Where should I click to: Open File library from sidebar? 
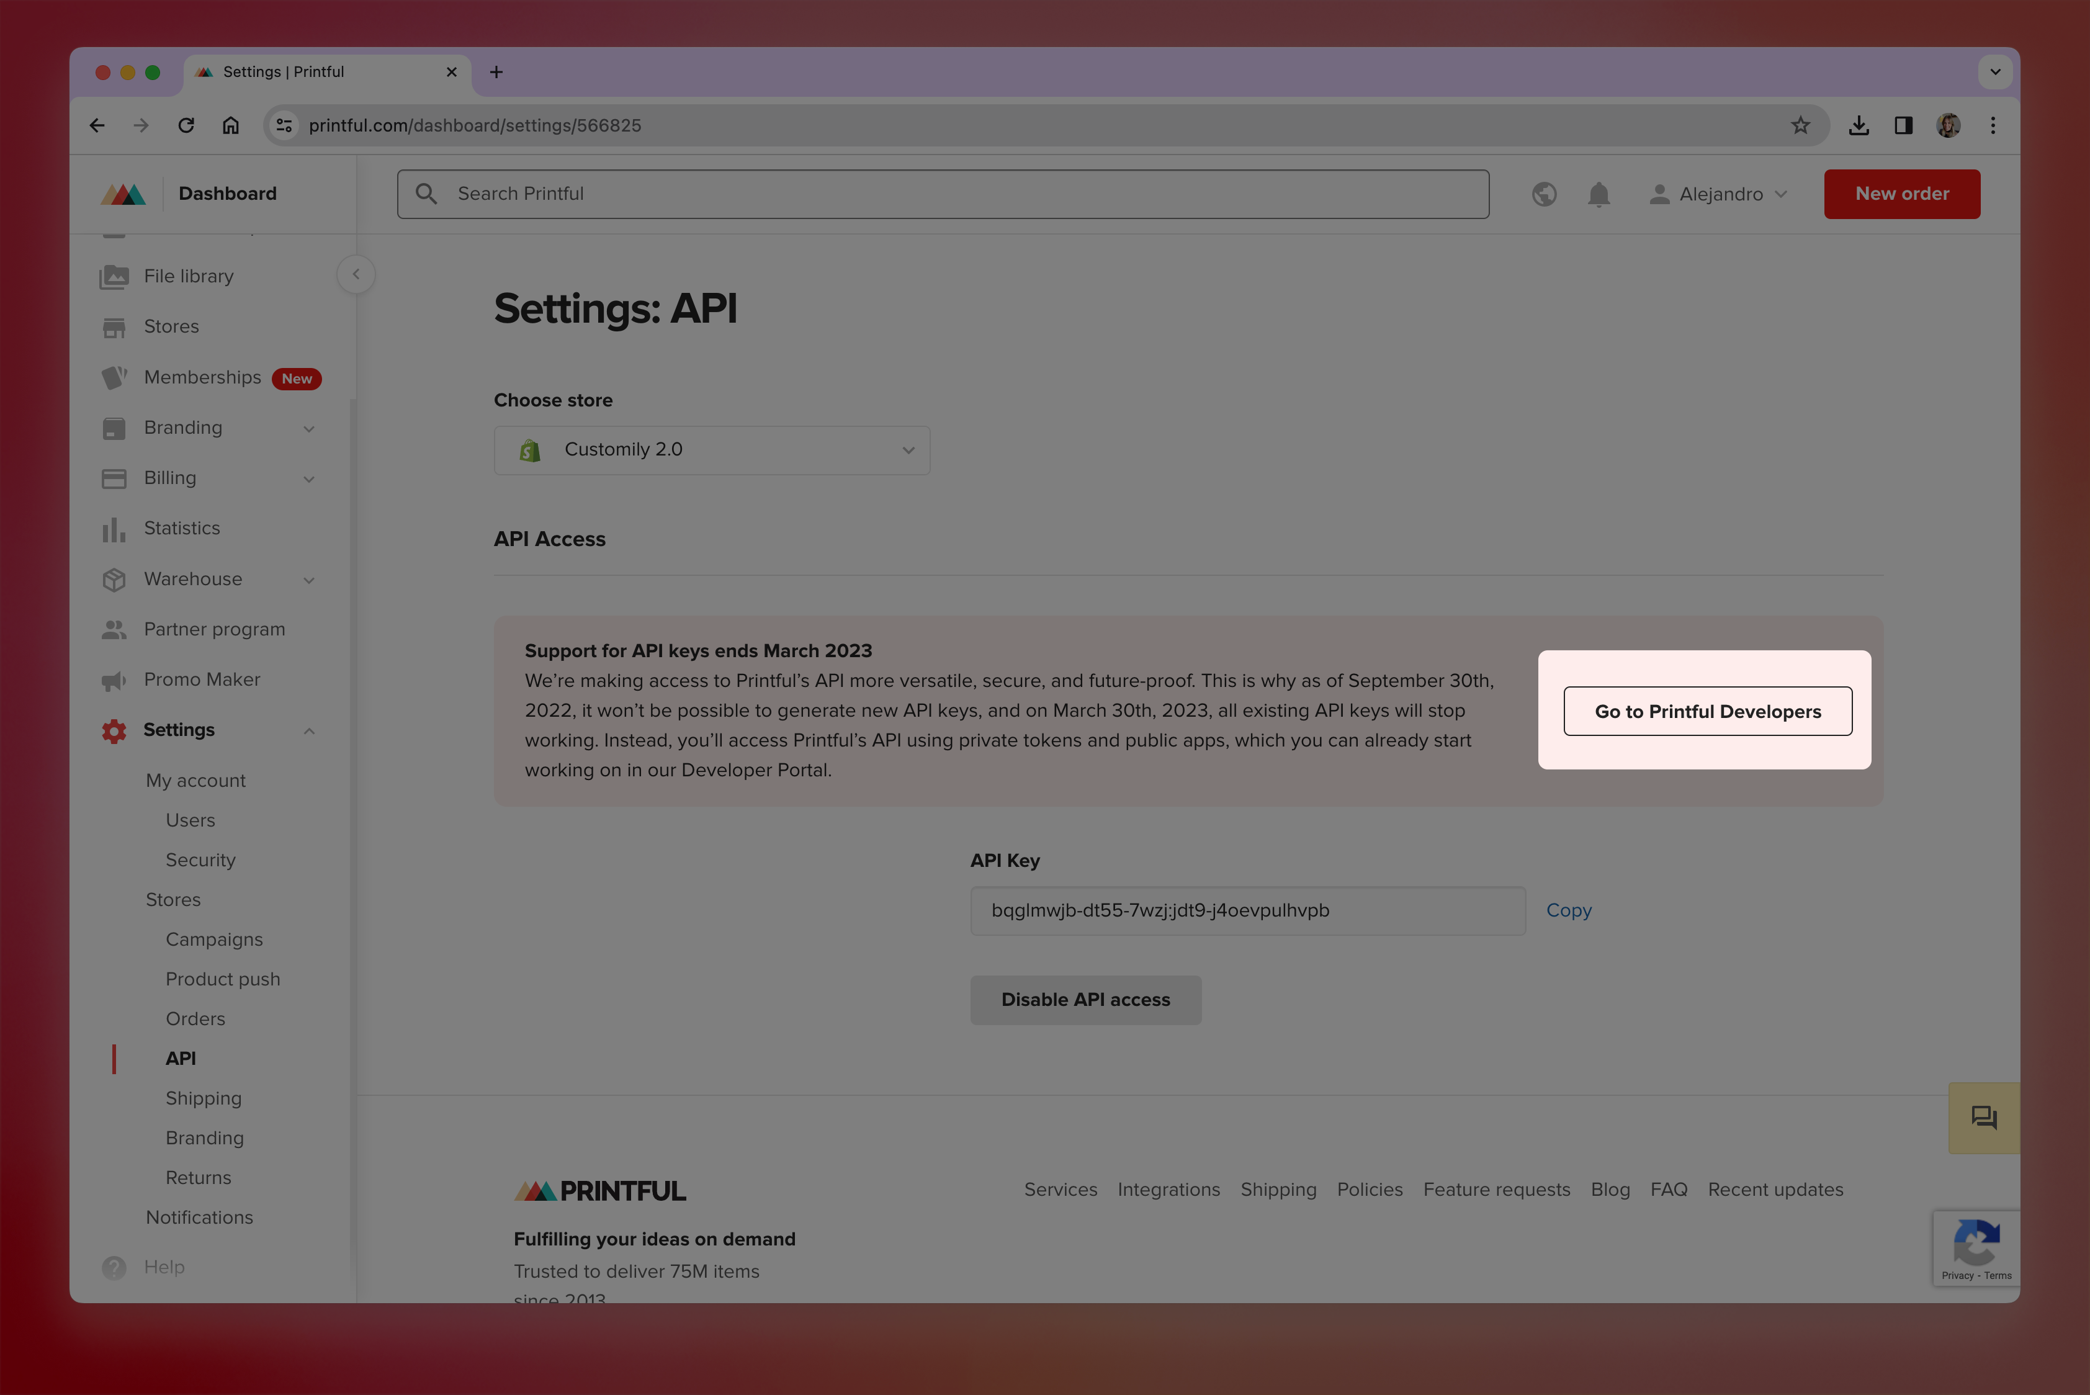click(189, 277)
